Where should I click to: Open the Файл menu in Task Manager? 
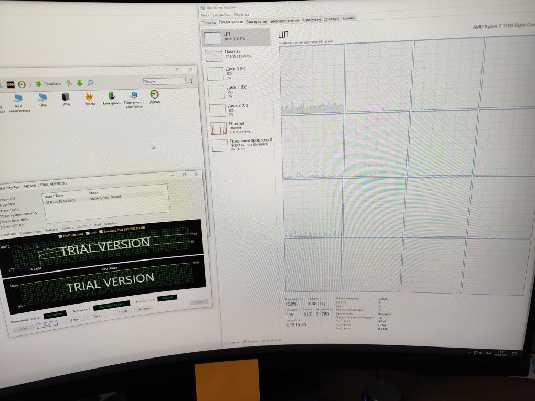(x=205, y=15)
